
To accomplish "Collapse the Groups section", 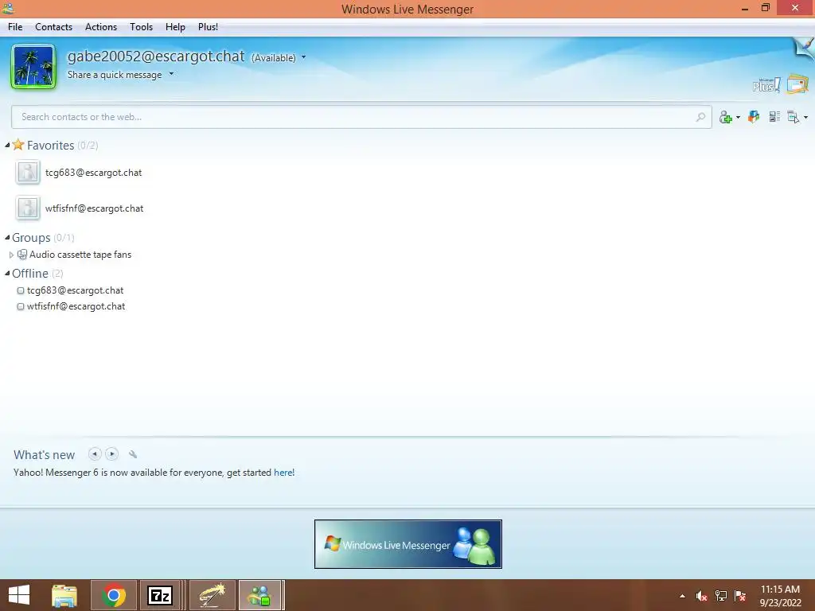I will tap(7, 237).
